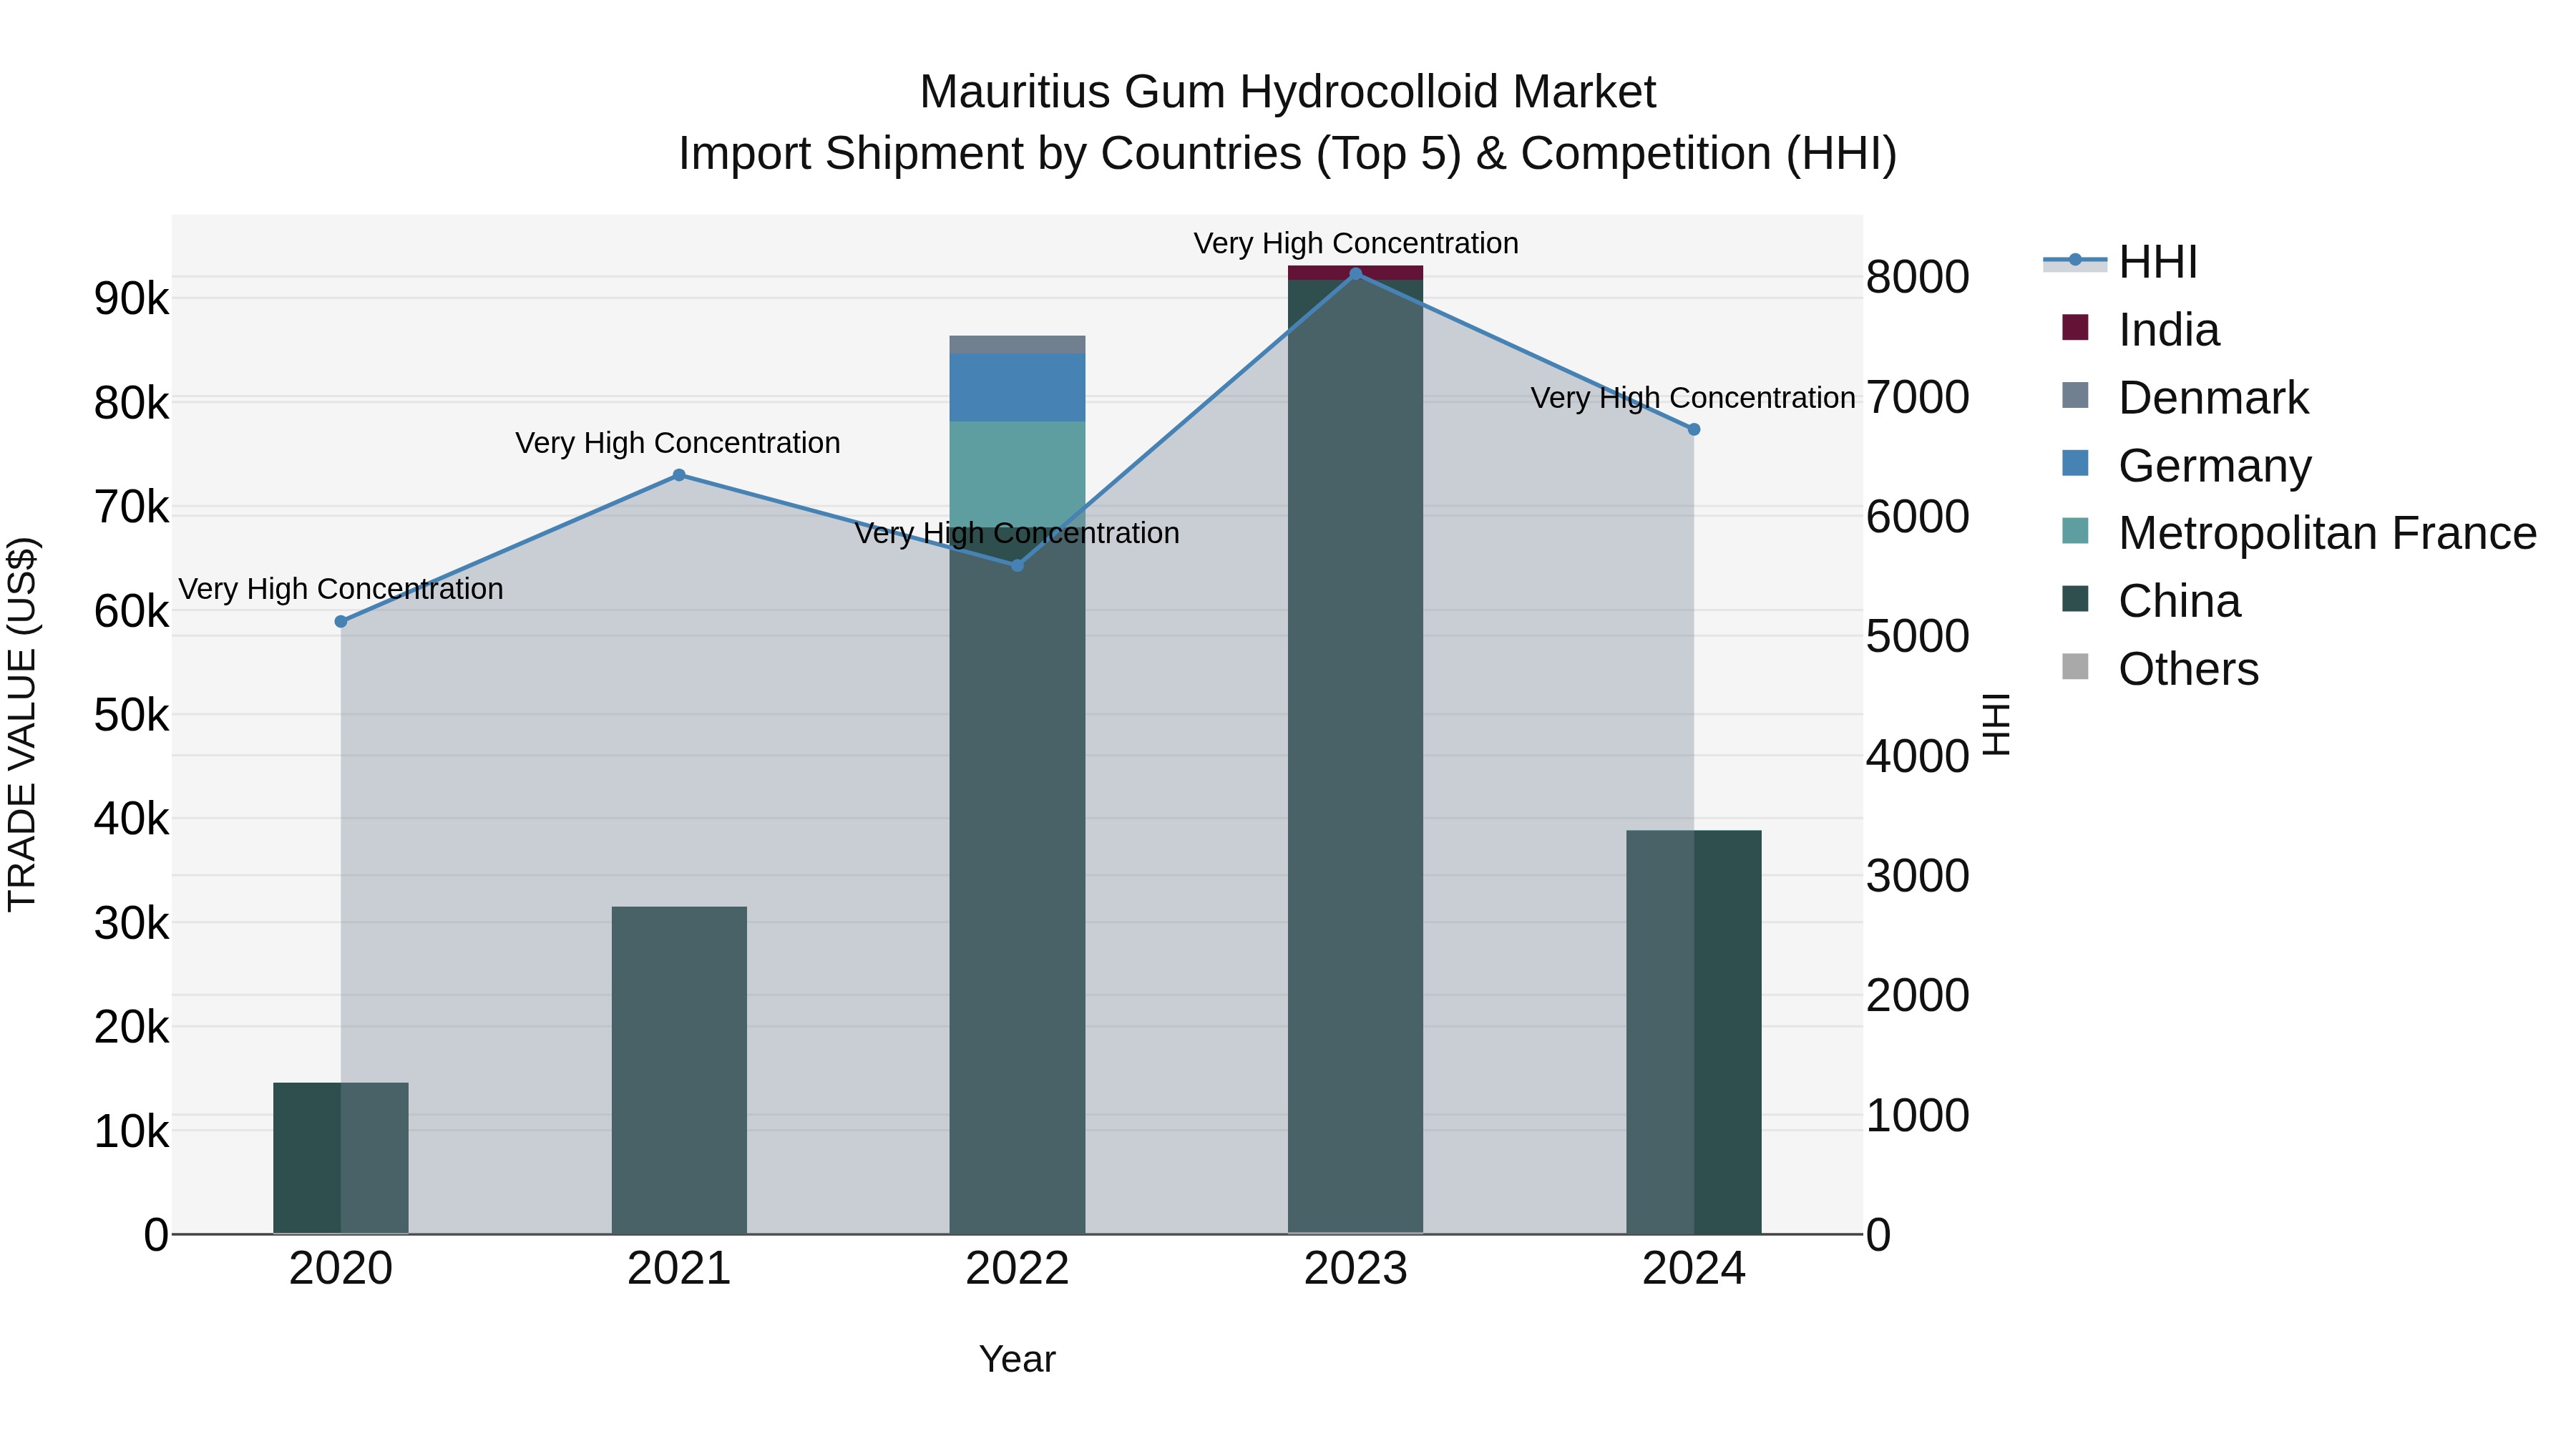Image resolution: width=2576 pixels, height=1449 pixels.
Task: Click the Year x-axis title
Action: pyautogui.click(x=1017, y=1360)
